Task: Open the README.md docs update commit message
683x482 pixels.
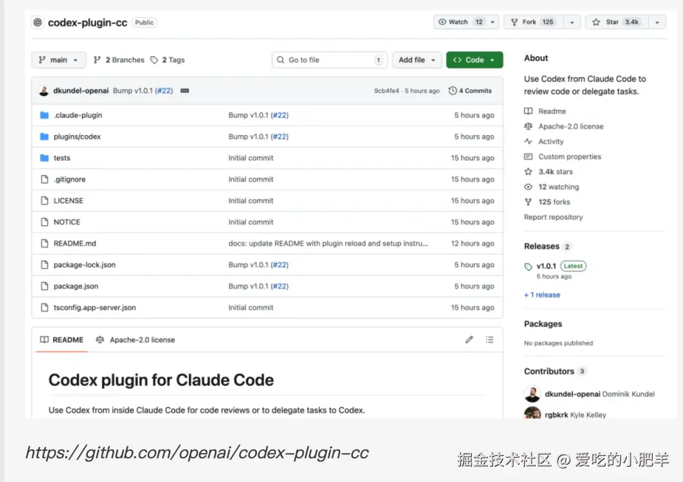Action: coord(328,243)
